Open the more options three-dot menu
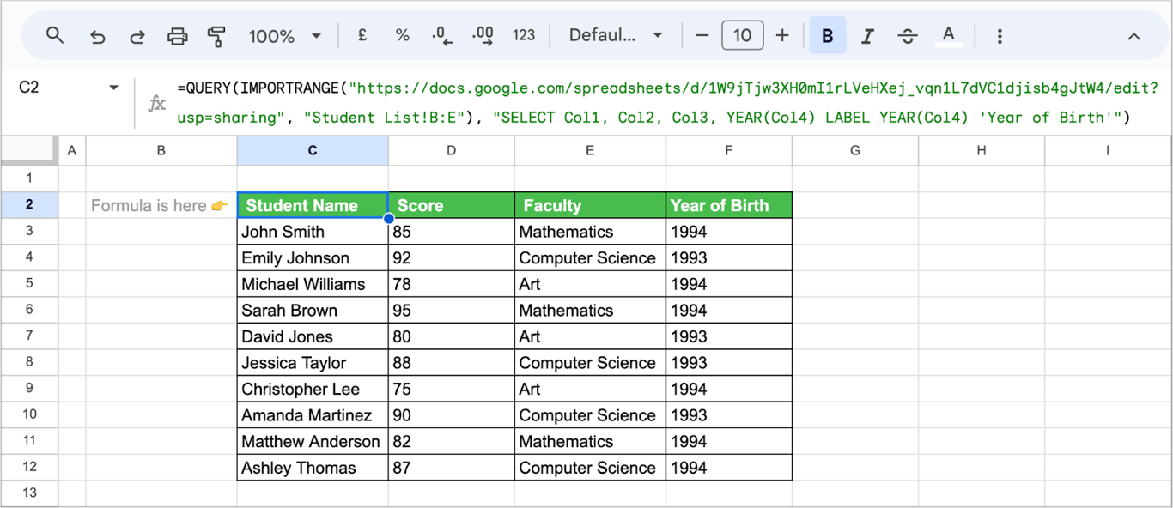 (1000, 36)
